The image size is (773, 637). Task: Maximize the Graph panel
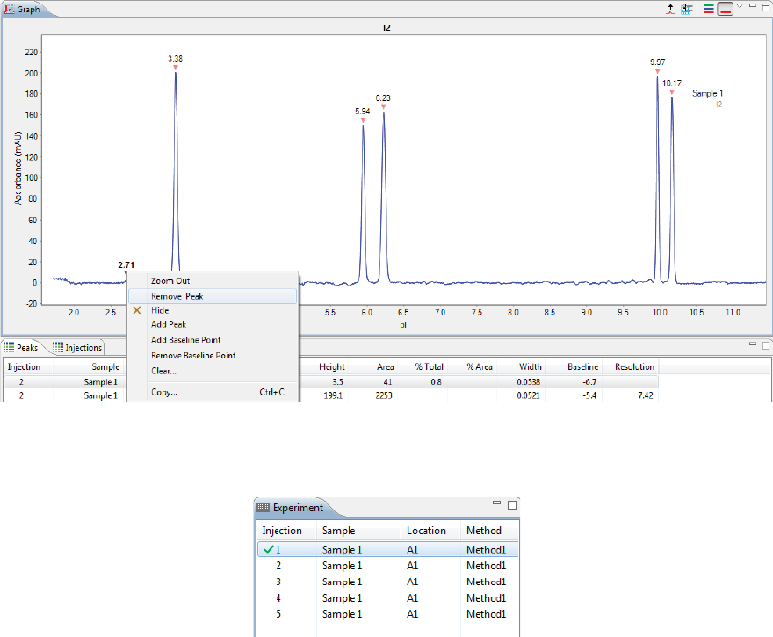766,7
